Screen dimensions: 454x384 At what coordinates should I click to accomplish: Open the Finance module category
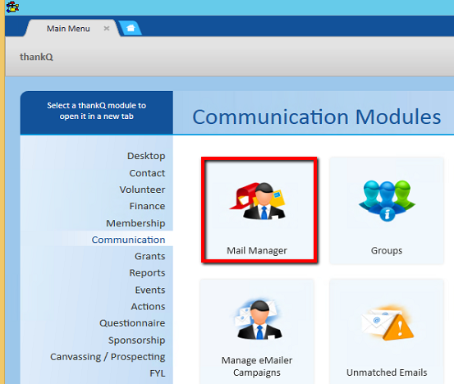click(x=147, y=206)
